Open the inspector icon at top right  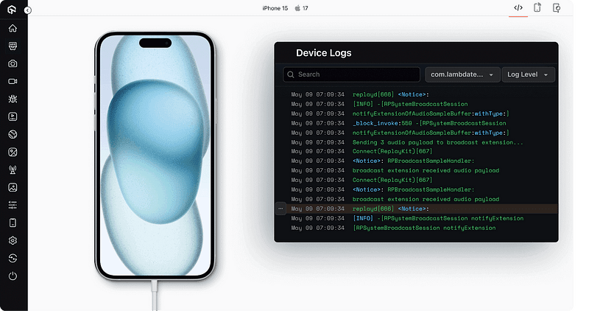coord(557,7)
